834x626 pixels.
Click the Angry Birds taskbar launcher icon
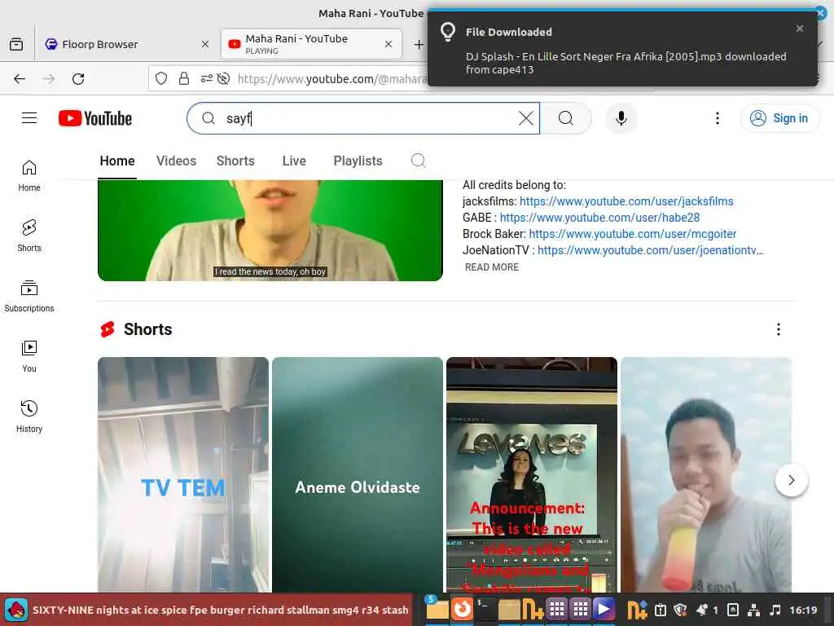click(x=16, y=610)
